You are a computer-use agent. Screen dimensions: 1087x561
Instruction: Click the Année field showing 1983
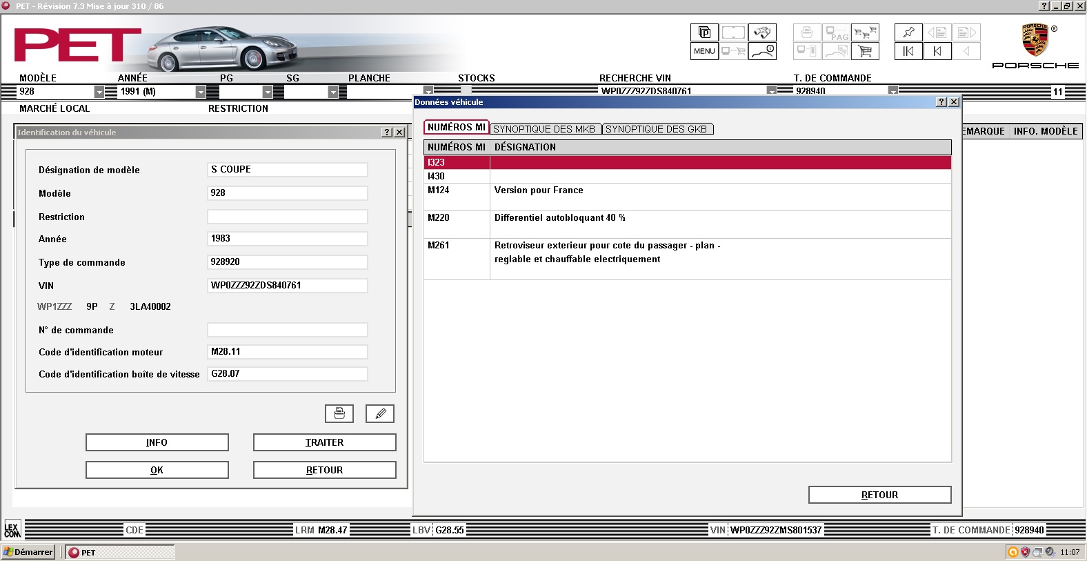[x=288, y=239]
